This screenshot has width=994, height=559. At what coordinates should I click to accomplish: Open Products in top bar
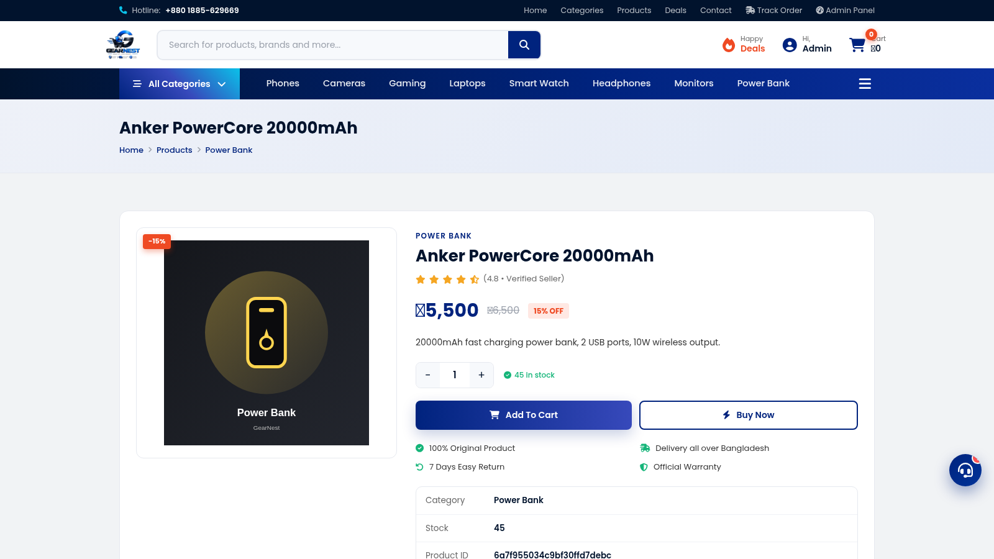point(634,11)
